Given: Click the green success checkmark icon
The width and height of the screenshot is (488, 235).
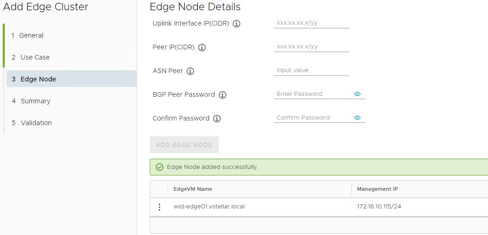Looking at the screenshot, I should coord(160,167).
